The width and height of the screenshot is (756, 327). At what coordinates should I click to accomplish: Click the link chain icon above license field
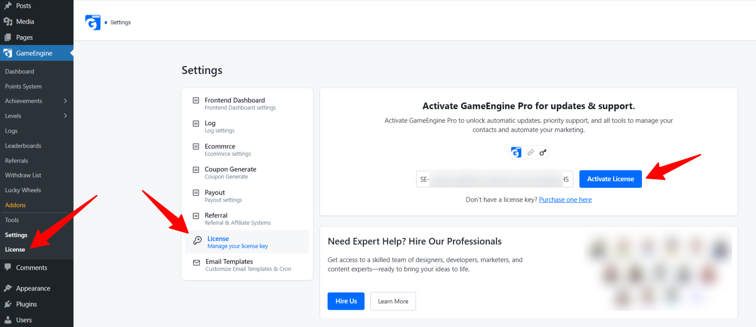(531, 152)
